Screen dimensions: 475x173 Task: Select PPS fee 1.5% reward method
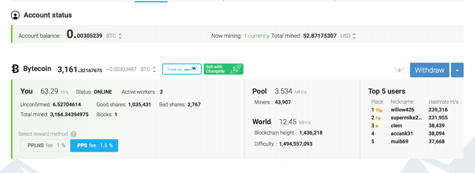94,146
